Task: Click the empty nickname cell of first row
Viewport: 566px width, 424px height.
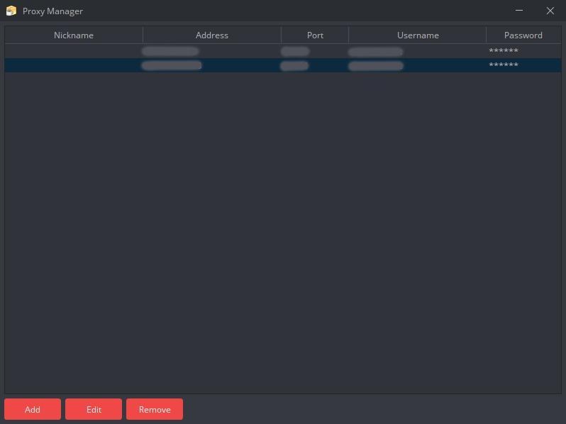Action: coord(74,51)
